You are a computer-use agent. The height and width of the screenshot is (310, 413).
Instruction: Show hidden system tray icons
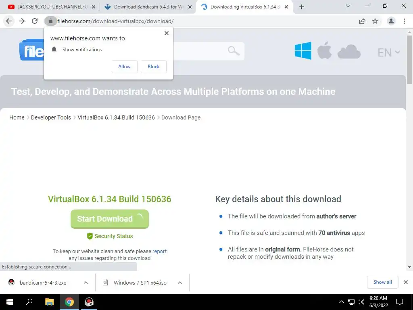[x=341, y=302]
